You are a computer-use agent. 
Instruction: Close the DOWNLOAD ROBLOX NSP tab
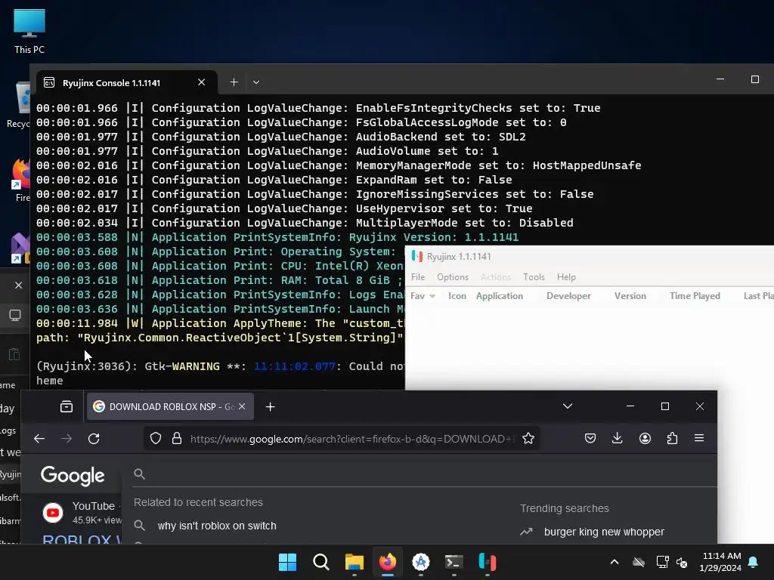click(242, 406)
